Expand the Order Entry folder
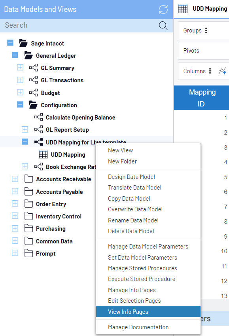Image resolution: width=229 pixels, height=336 pixels. 15,203
